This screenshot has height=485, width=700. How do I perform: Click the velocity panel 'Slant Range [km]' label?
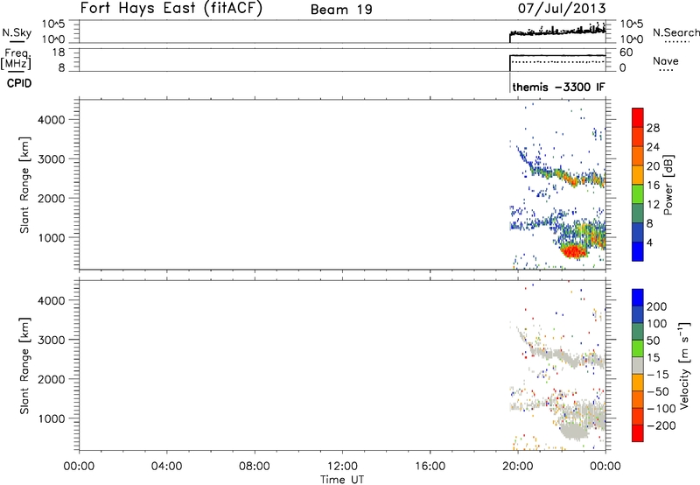[24, 366]
